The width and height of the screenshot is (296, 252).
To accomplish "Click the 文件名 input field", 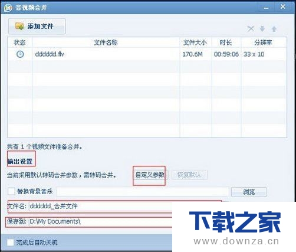I will tap(100, 207).
